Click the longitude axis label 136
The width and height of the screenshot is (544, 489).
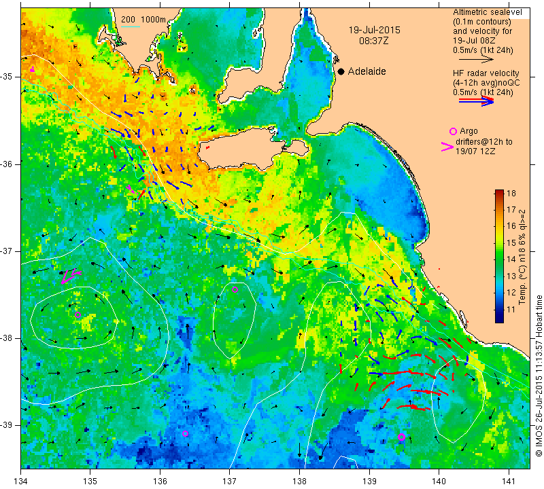160,481
